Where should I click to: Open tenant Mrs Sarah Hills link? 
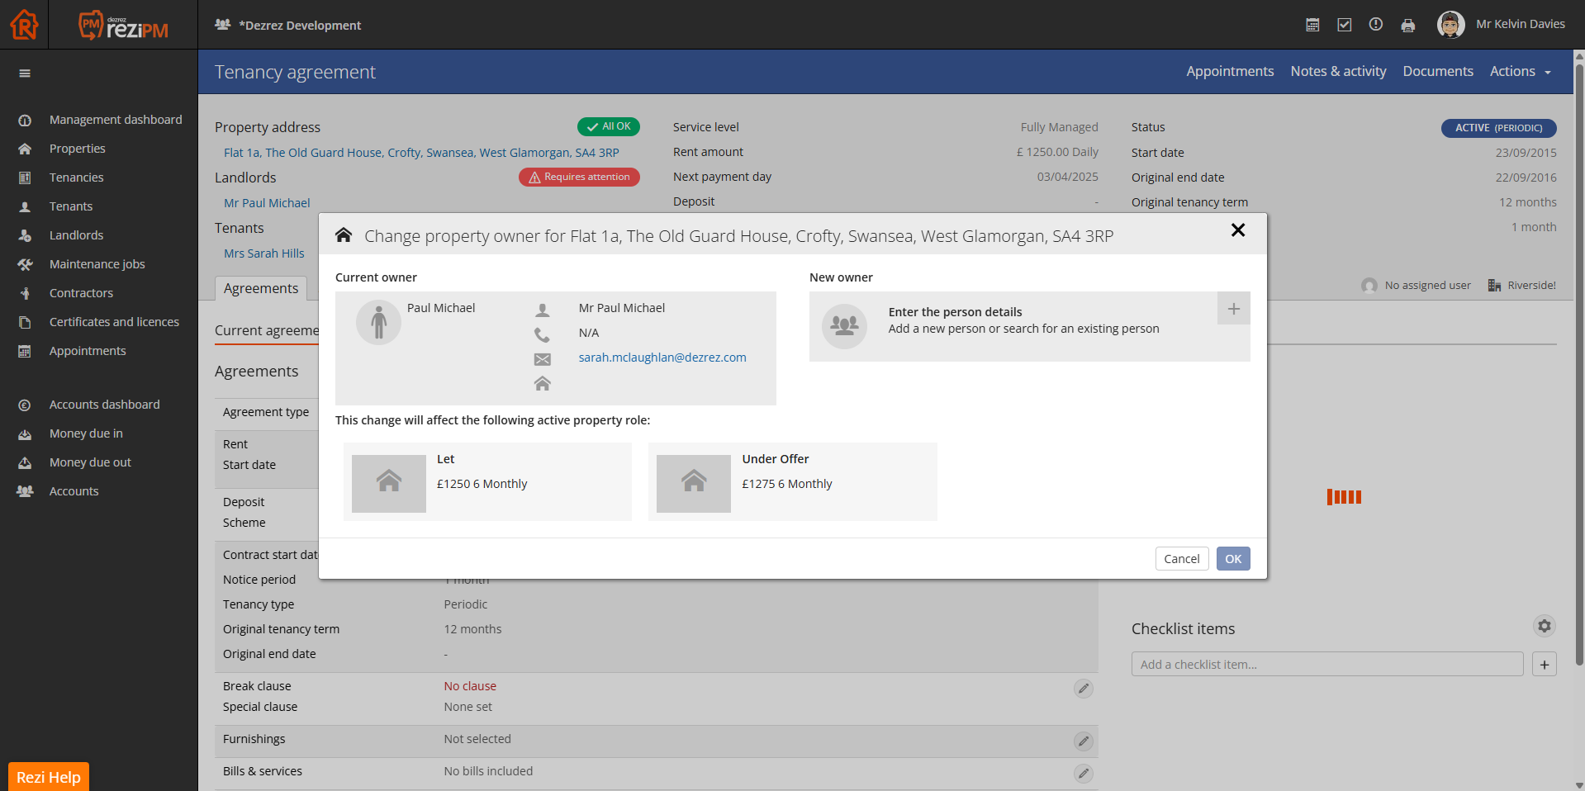pyautogui.click(x=264, y=253)
